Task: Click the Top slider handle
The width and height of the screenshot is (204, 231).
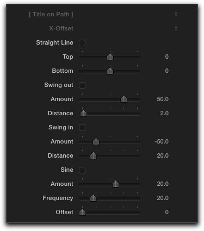Action: click(110, 57)
